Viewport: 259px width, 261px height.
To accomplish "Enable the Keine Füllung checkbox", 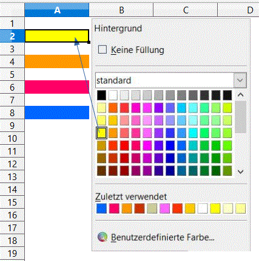I will click(103, 49).
